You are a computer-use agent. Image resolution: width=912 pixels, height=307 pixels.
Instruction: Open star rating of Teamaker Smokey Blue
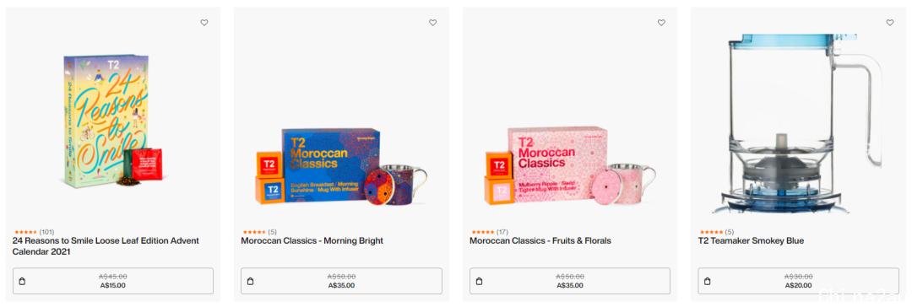click(x=716, y=232)
